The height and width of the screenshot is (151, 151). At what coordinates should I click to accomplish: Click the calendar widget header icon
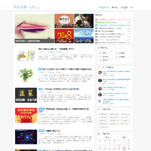click(99, 134)
